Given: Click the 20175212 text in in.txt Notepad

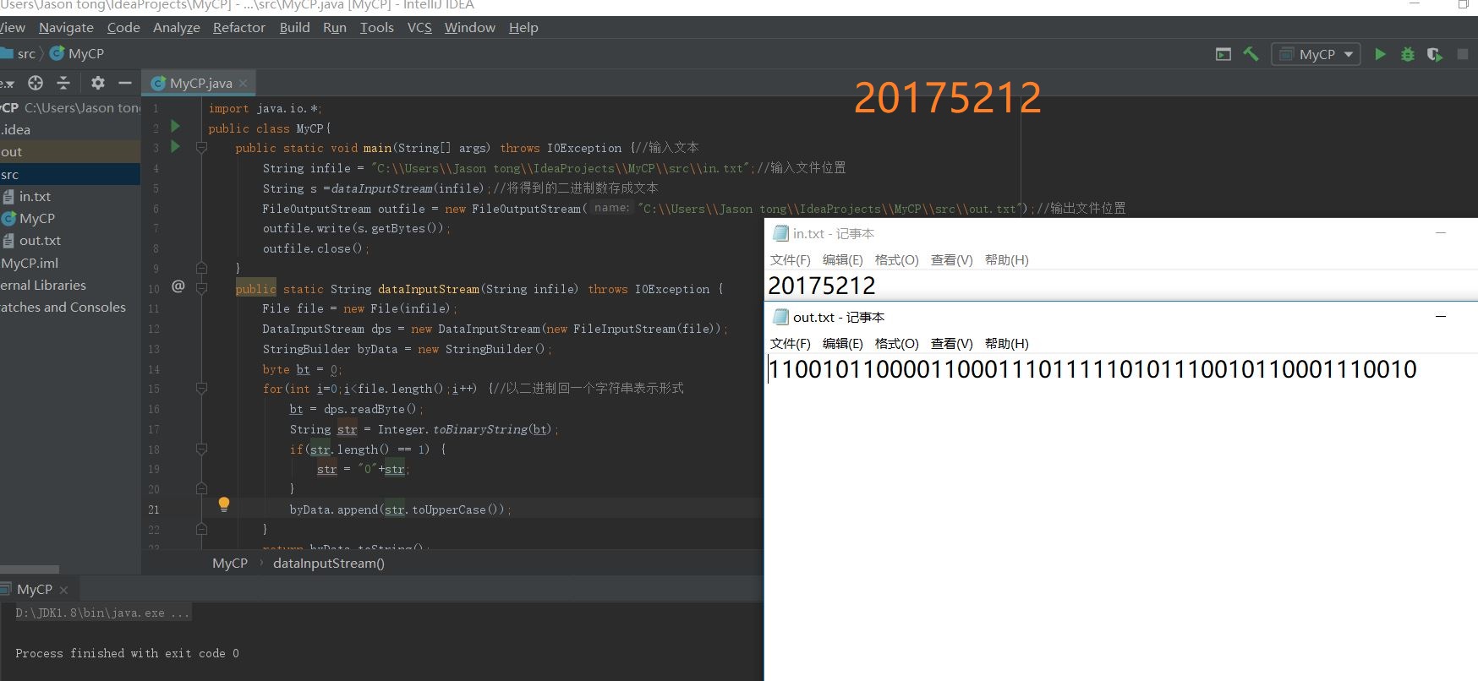Looking at the screenshot, I should [x=822, y=286].
